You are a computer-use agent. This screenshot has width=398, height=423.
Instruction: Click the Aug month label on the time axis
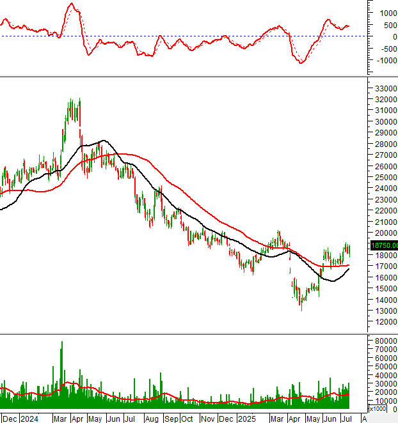click(x=152, y=419)
